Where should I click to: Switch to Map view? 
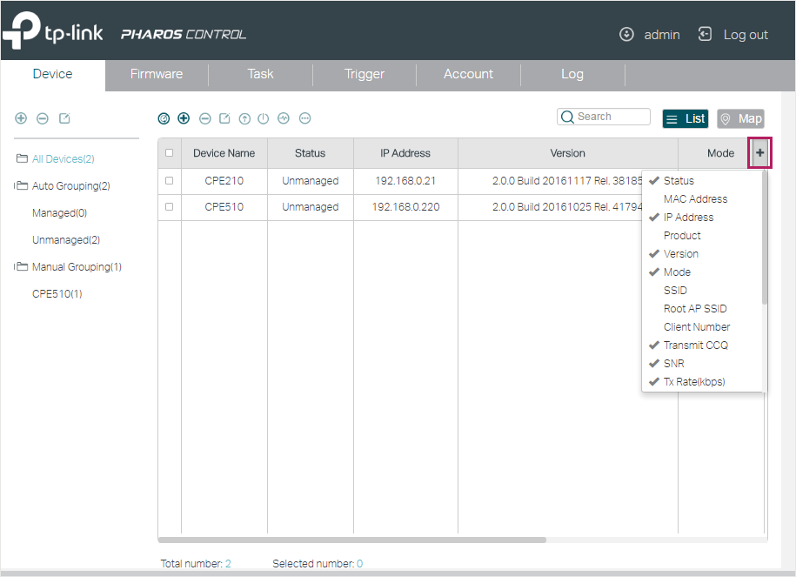click(x=740, y=119)
